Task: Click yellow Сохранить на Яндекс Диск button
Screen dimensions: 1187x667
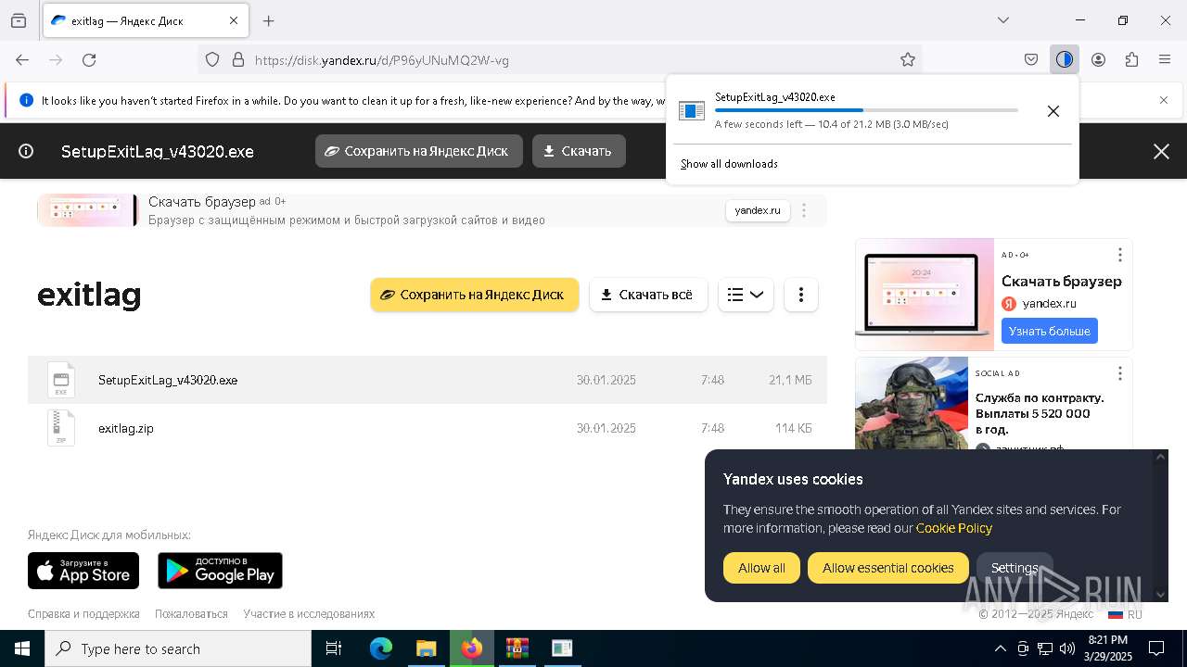Action: 475,295
